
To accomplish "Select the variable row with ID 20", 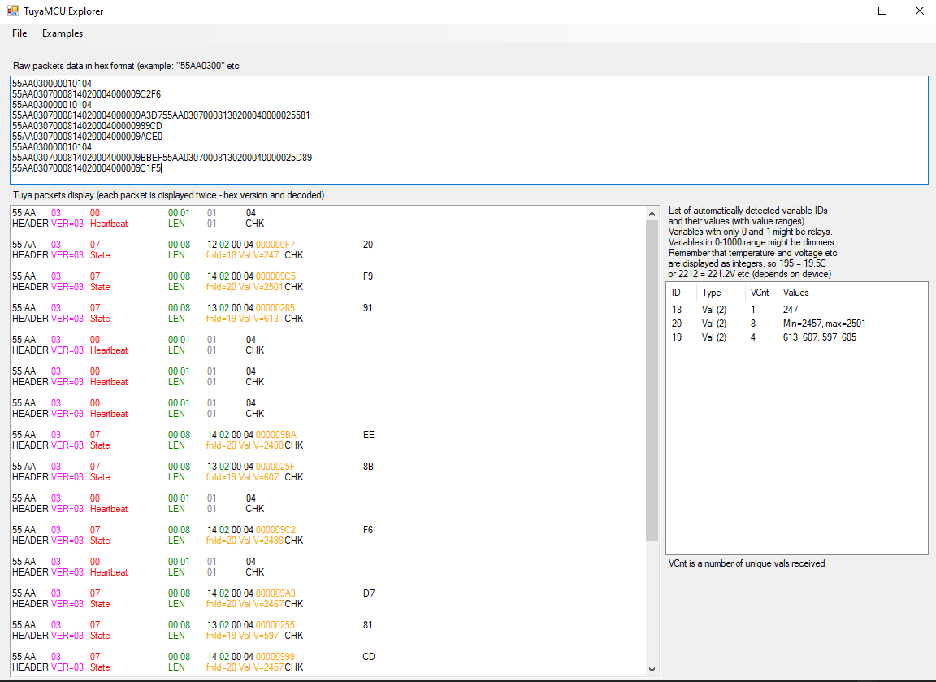I will (x=796, y=323).
